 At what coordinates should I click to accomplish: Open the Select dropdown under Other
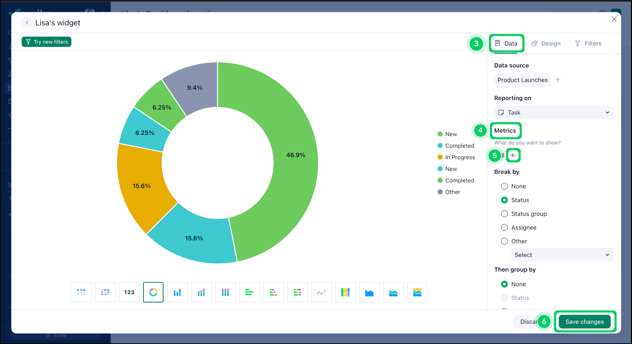pos(562,255)
